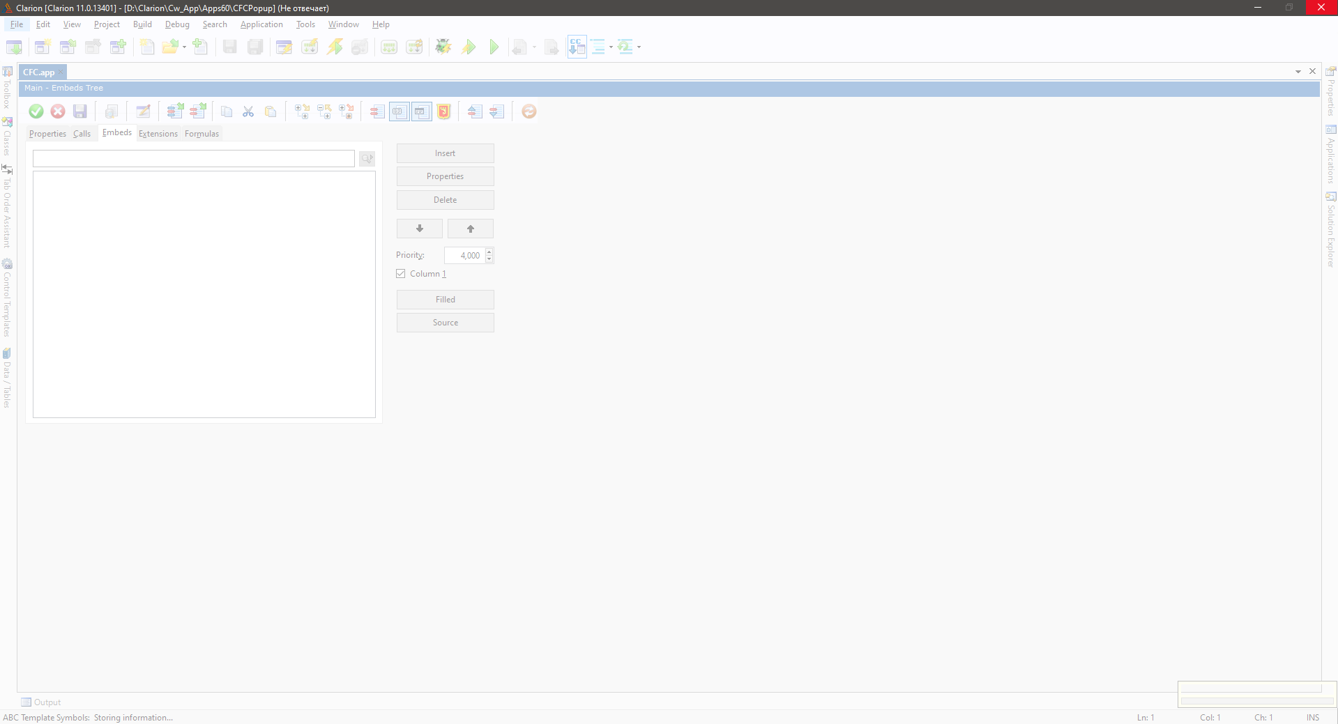Screen dimensions: 1338x724
Task: Increase Priority with the spinner up arrow
Action: click(489, 252)
